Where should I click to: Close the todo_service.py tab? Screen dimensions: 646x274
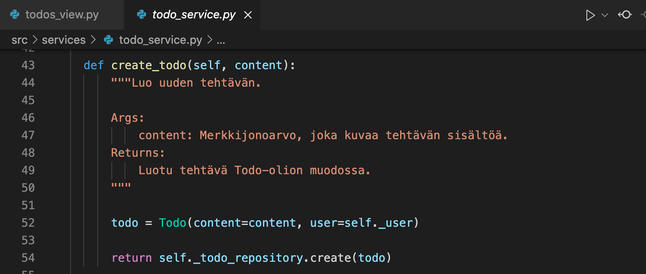click(x=248, y=15)
